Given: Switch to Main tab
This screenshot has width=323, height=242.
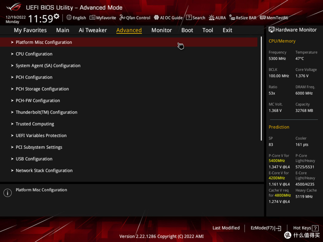Looking at the screenshot, I should pyautogui.click(x=63, y=30).
